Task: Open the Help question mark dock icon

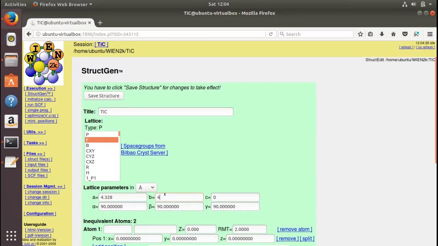Action: pyautogui.click(x=11, y=101)
